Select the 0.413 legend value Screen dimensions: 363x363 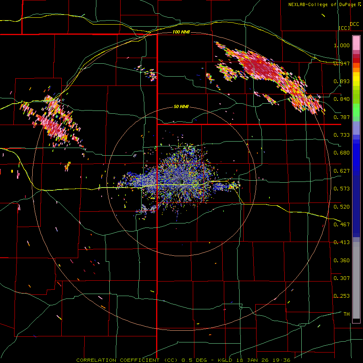coord(342,242)
